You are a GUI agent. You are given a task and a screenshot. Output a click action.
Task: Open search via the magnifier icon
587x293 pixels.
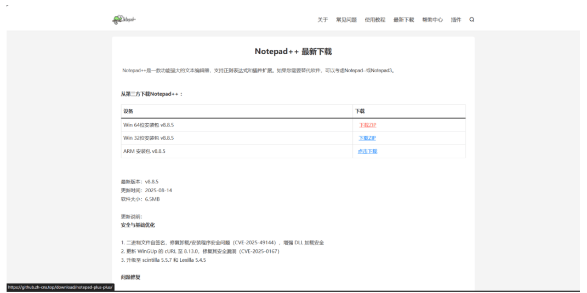[x=471, y=20]
